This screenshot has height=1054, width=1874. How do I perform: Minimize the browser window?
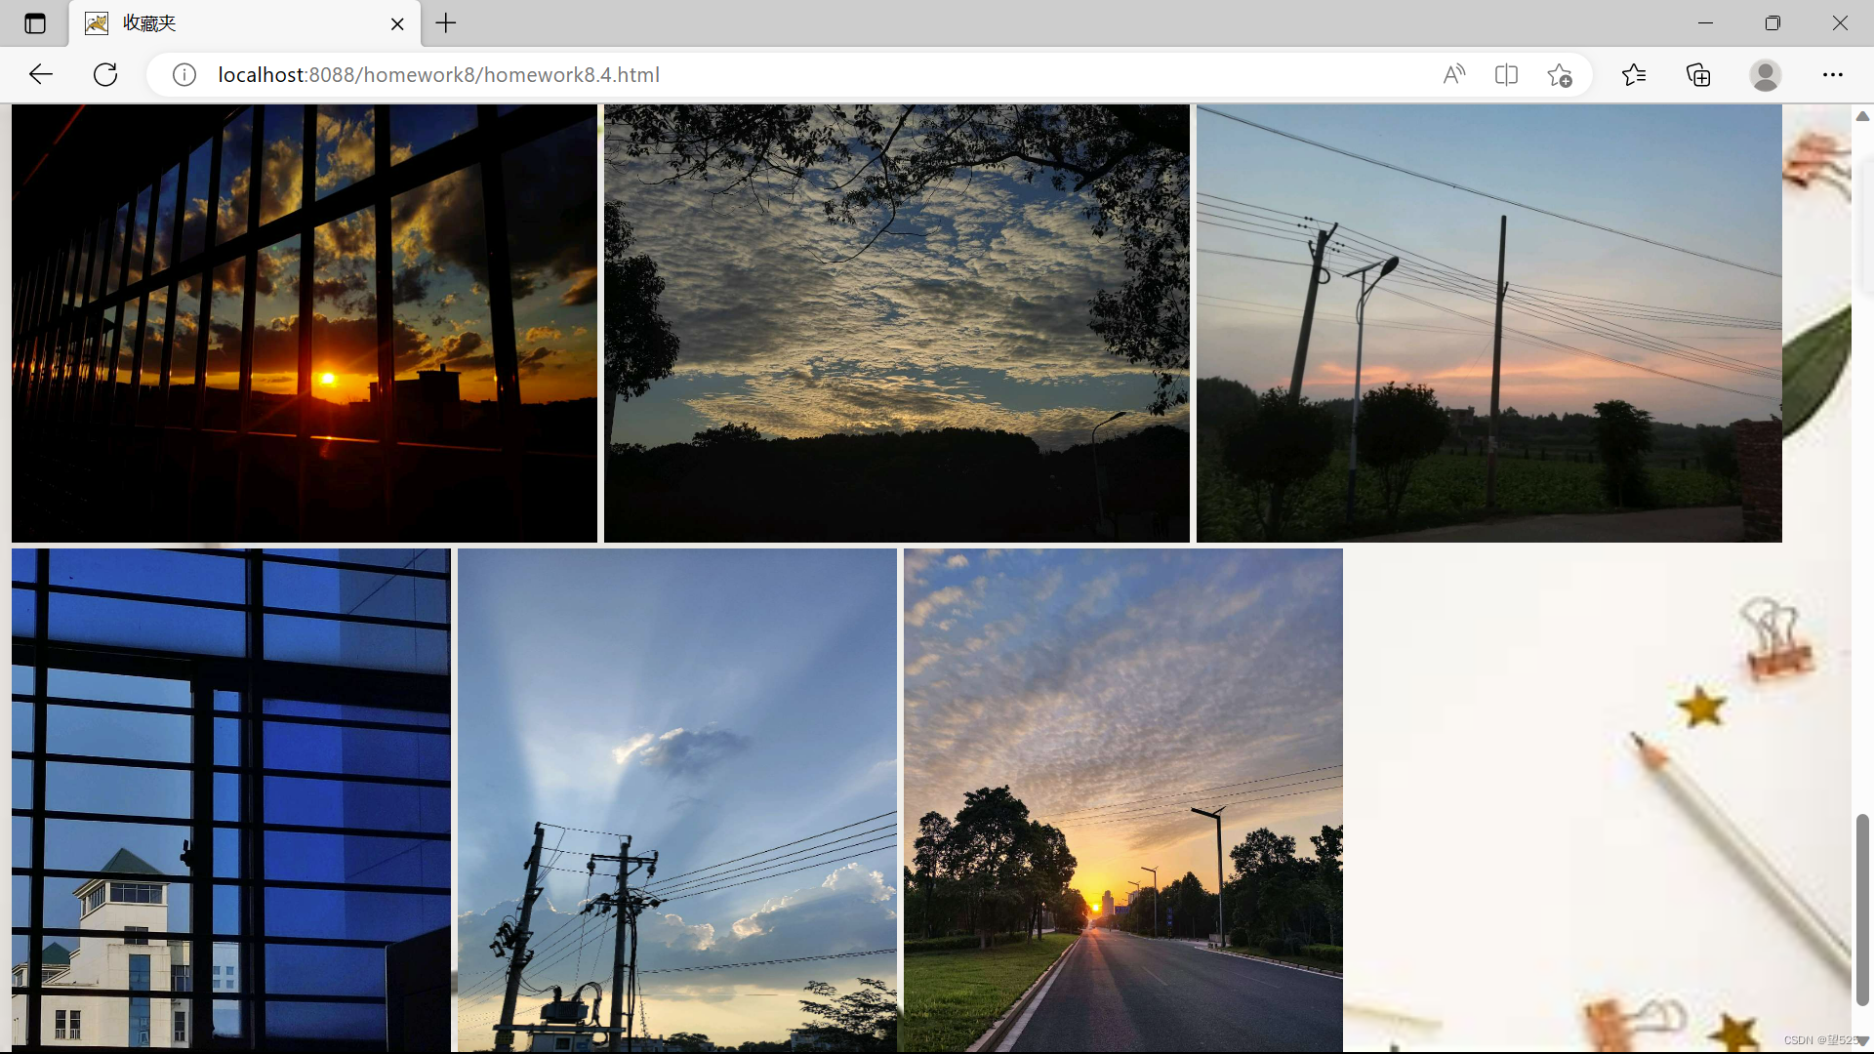click(x=1705, y=23)
